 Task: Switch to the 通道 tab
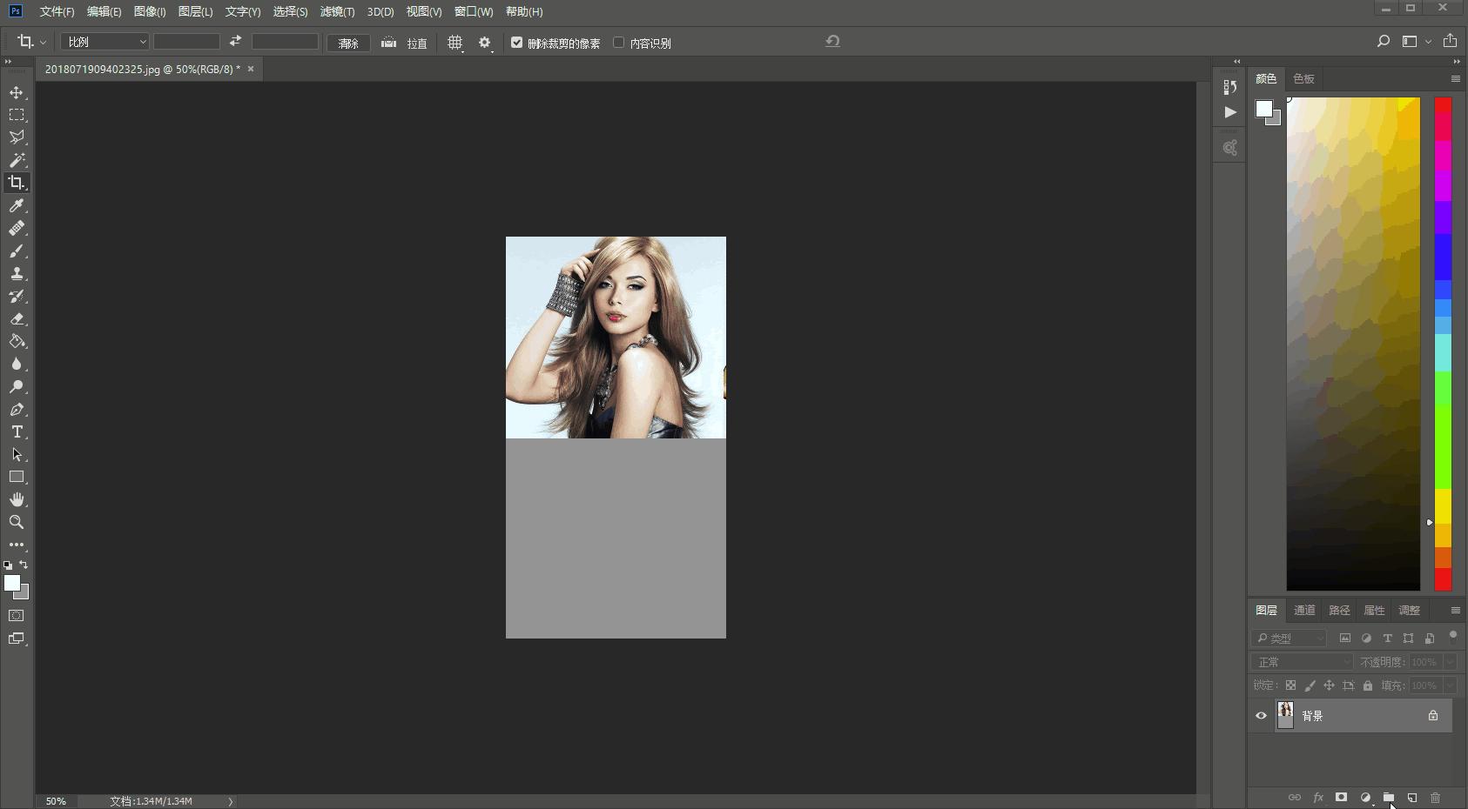coord(1303,611)
